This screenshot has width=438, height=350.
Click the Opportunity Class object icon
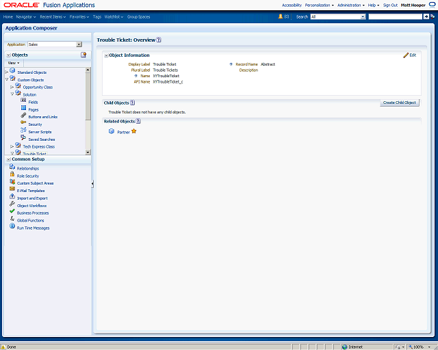[x=18, y=85]
